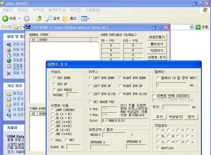The width and height of the screenshot is (211, 155).
Task: Click the 내 컴퓨터 icon in sidebar
Action: (x=9, y=110)
